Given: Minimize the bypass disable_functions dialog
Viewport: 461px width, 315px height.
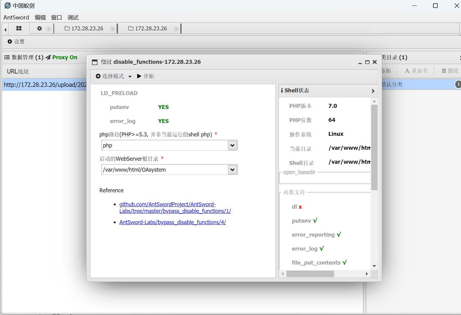Looking at the screenshot, I should [x=360, y=62].
